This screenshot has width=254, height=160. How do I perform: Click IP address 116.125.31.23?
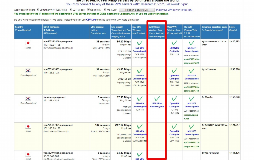point(51,73)
